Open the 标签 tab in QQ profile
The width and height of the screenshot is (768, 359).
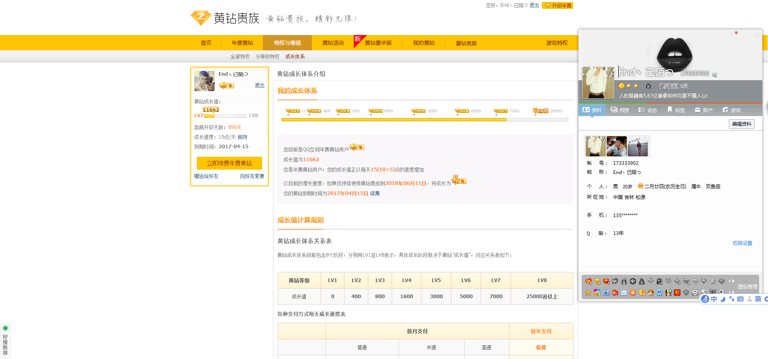pyautogui.click(x=676, y=110)
